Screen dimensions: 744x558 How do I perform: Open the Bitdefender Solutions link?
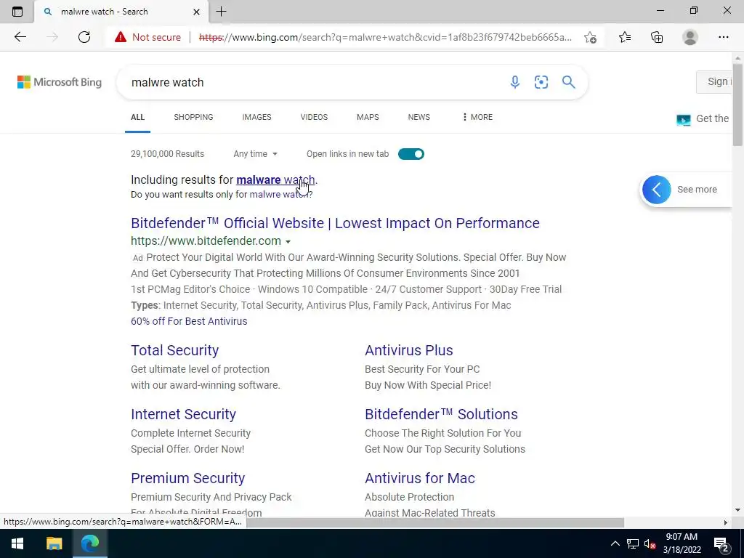pyautogui.click(x=441, y=414)
